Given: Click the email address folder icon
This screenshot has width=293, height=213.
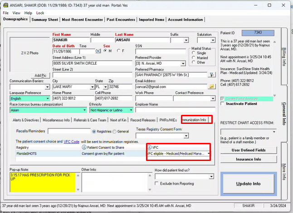Looking at the screenshot, I should [x=211, y=86].
